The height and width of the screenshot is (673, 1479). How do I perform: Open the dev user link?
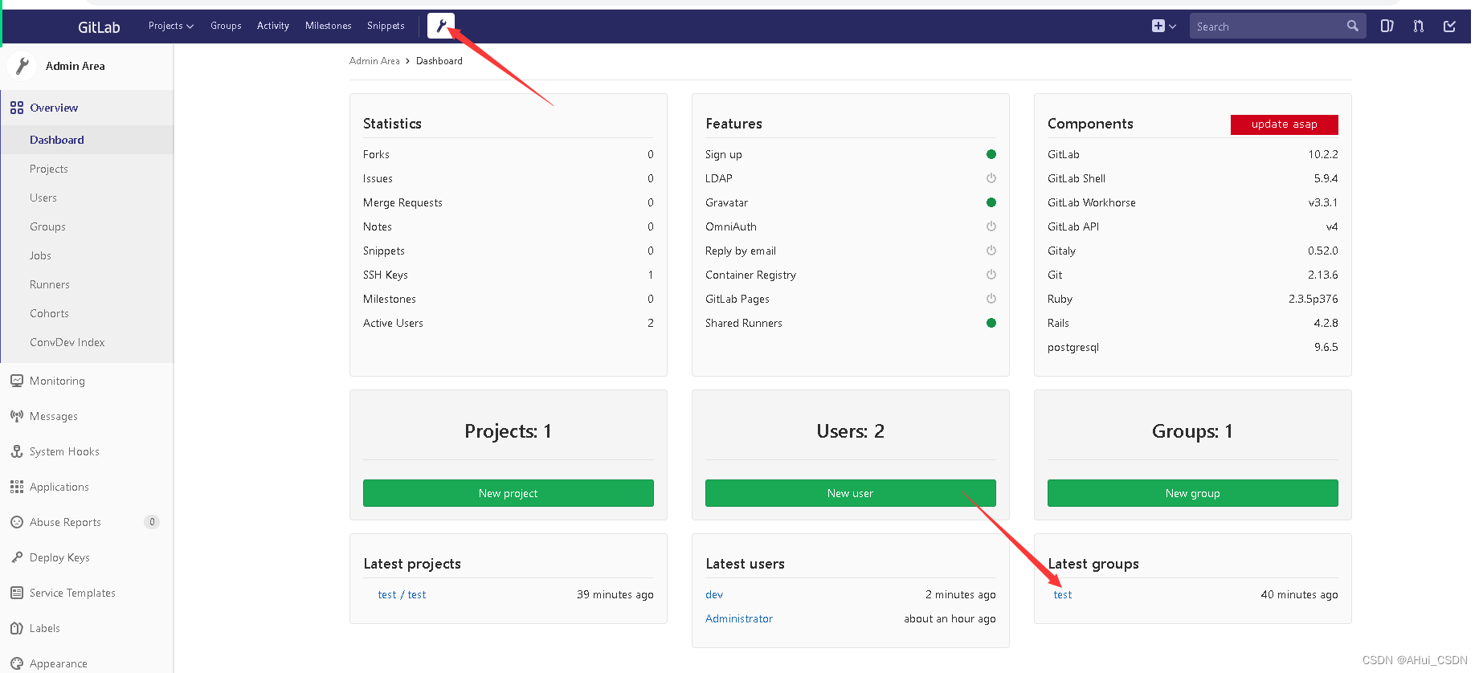tap(714, 595)
